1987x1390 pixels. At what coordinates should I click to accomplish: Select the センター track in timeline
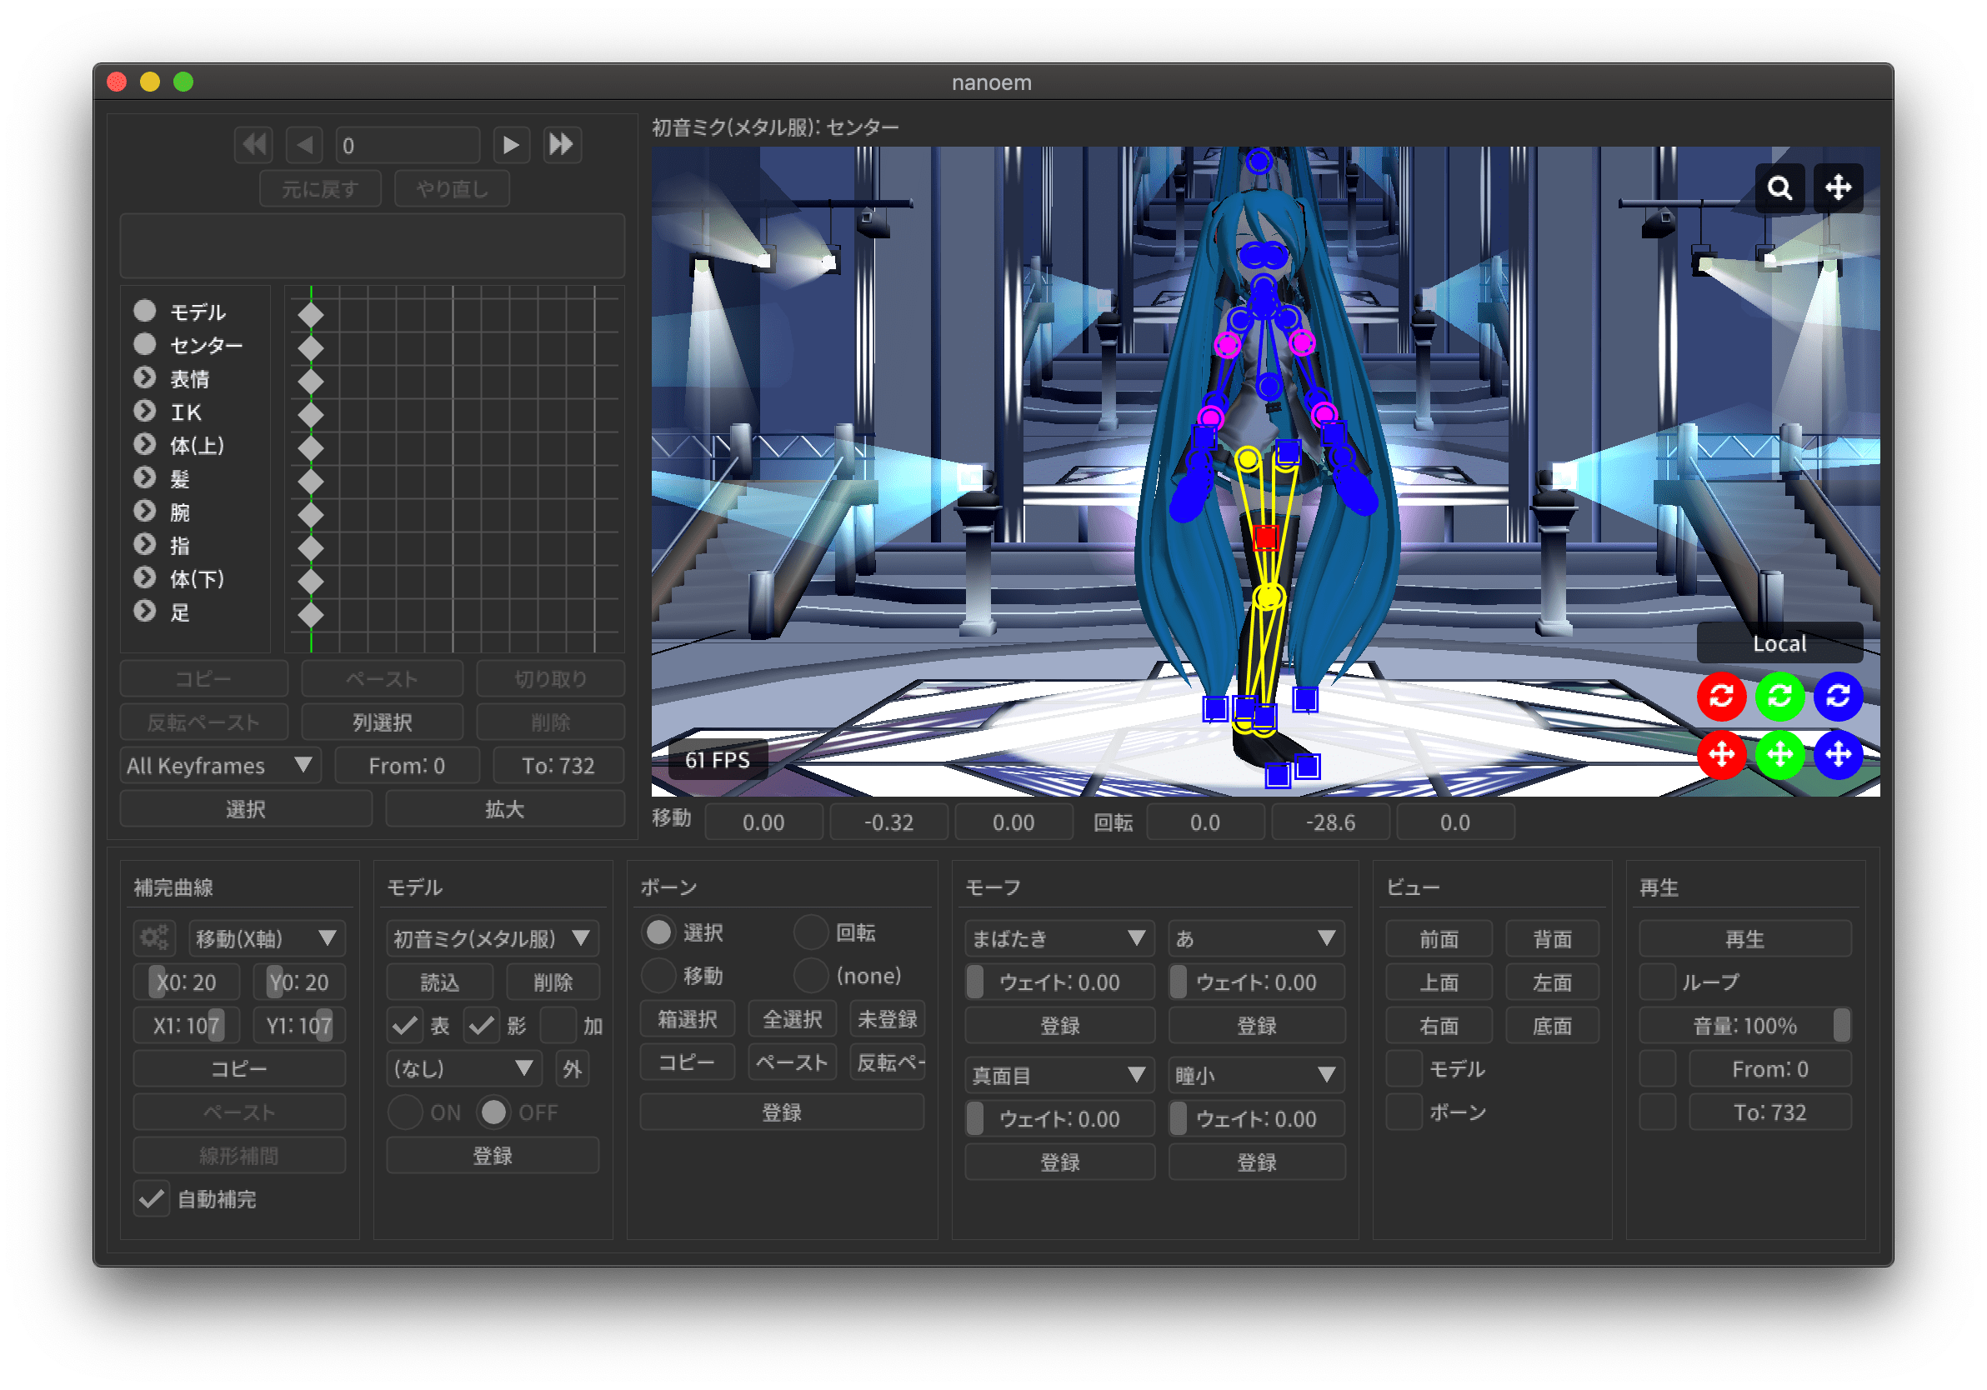205,345
